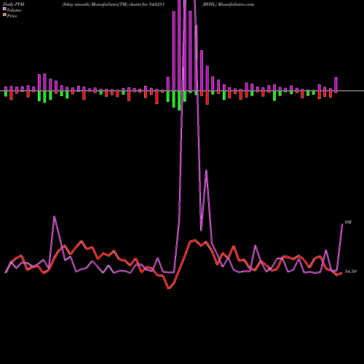
Task: Click the Price legend color swatch
Action: (4, 15)
